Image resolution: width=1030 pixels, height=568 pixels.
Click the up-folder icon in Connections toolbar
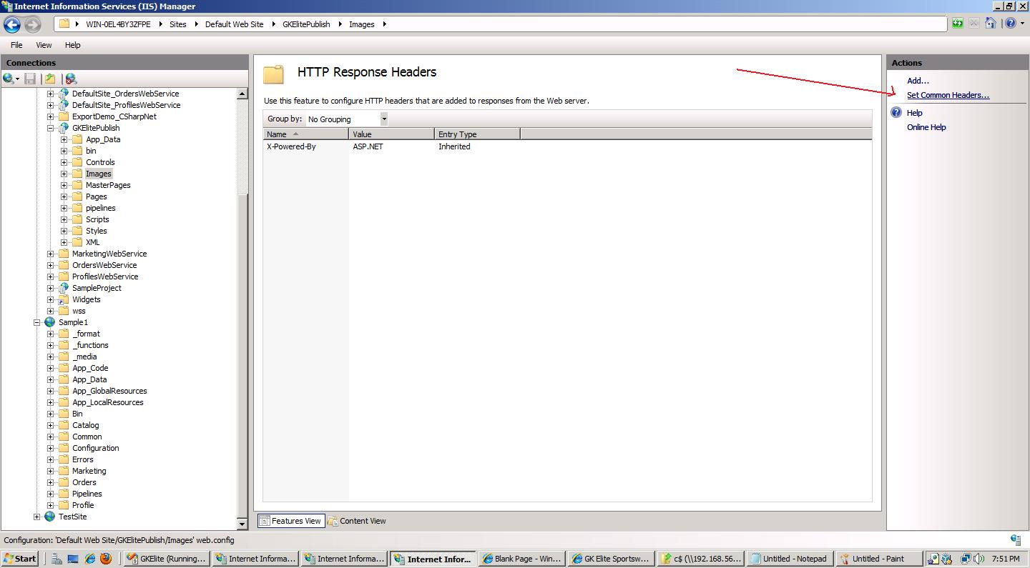50,79
